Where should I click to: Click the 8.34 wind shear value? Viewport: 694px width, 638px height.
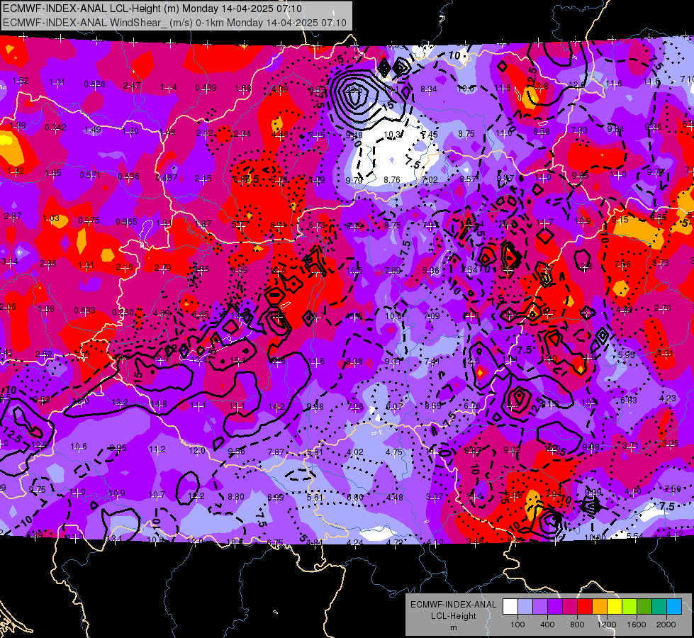(x=428, y=89)
